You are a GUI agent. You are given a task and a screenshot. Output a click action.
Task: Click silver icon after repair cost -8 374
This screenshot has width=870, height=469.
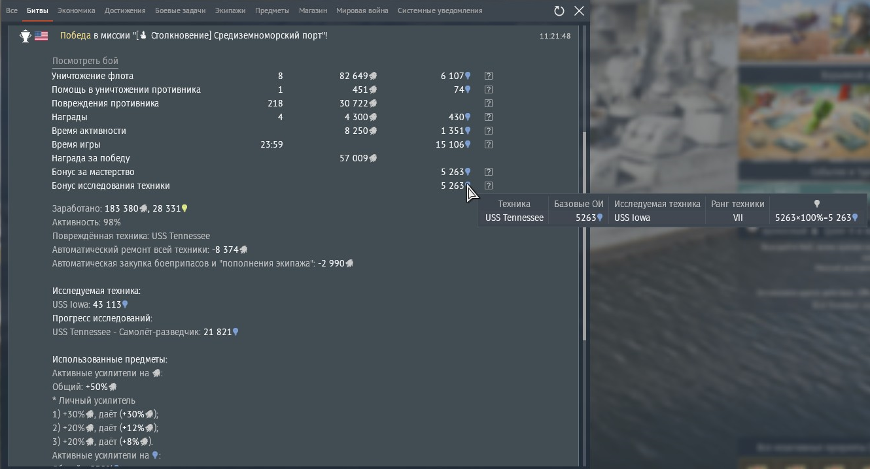pos(244,250)
